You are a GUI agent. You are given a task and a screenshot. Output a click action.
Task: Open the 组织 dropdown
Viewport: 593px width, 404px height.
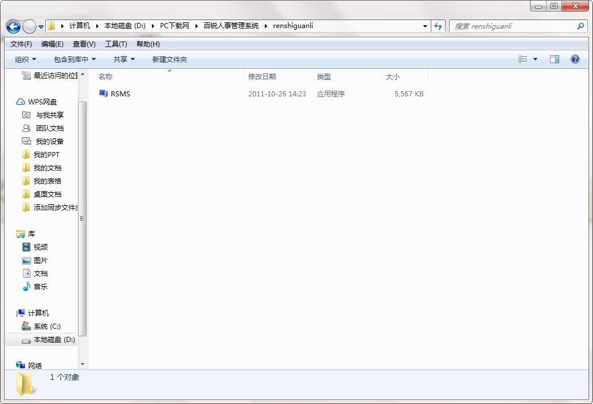pos(25,59)
